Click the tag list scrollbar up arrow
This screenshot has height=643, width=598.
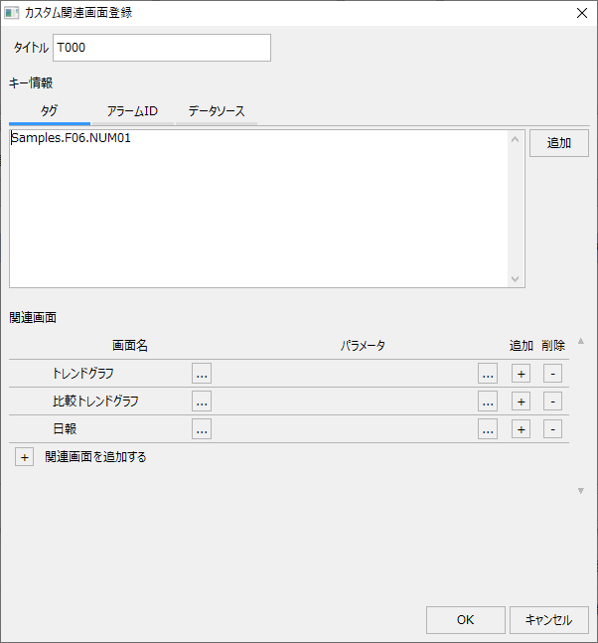coord(516,139)
